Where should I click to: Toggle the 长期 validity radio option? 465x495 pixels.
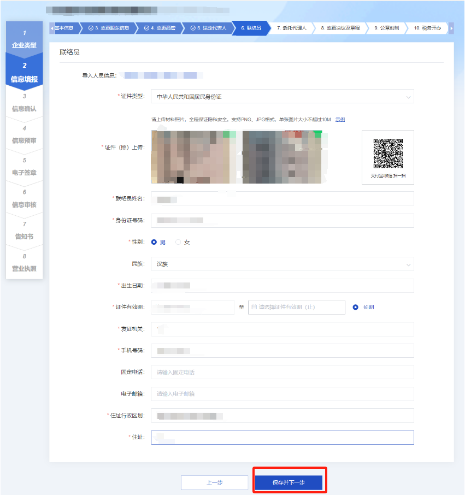tap(356, 308)
